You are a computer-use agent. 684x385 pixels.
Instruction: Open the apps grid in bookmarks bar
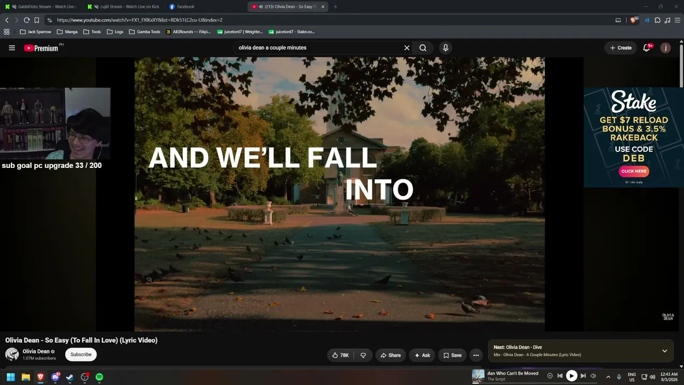click(6, 32)
